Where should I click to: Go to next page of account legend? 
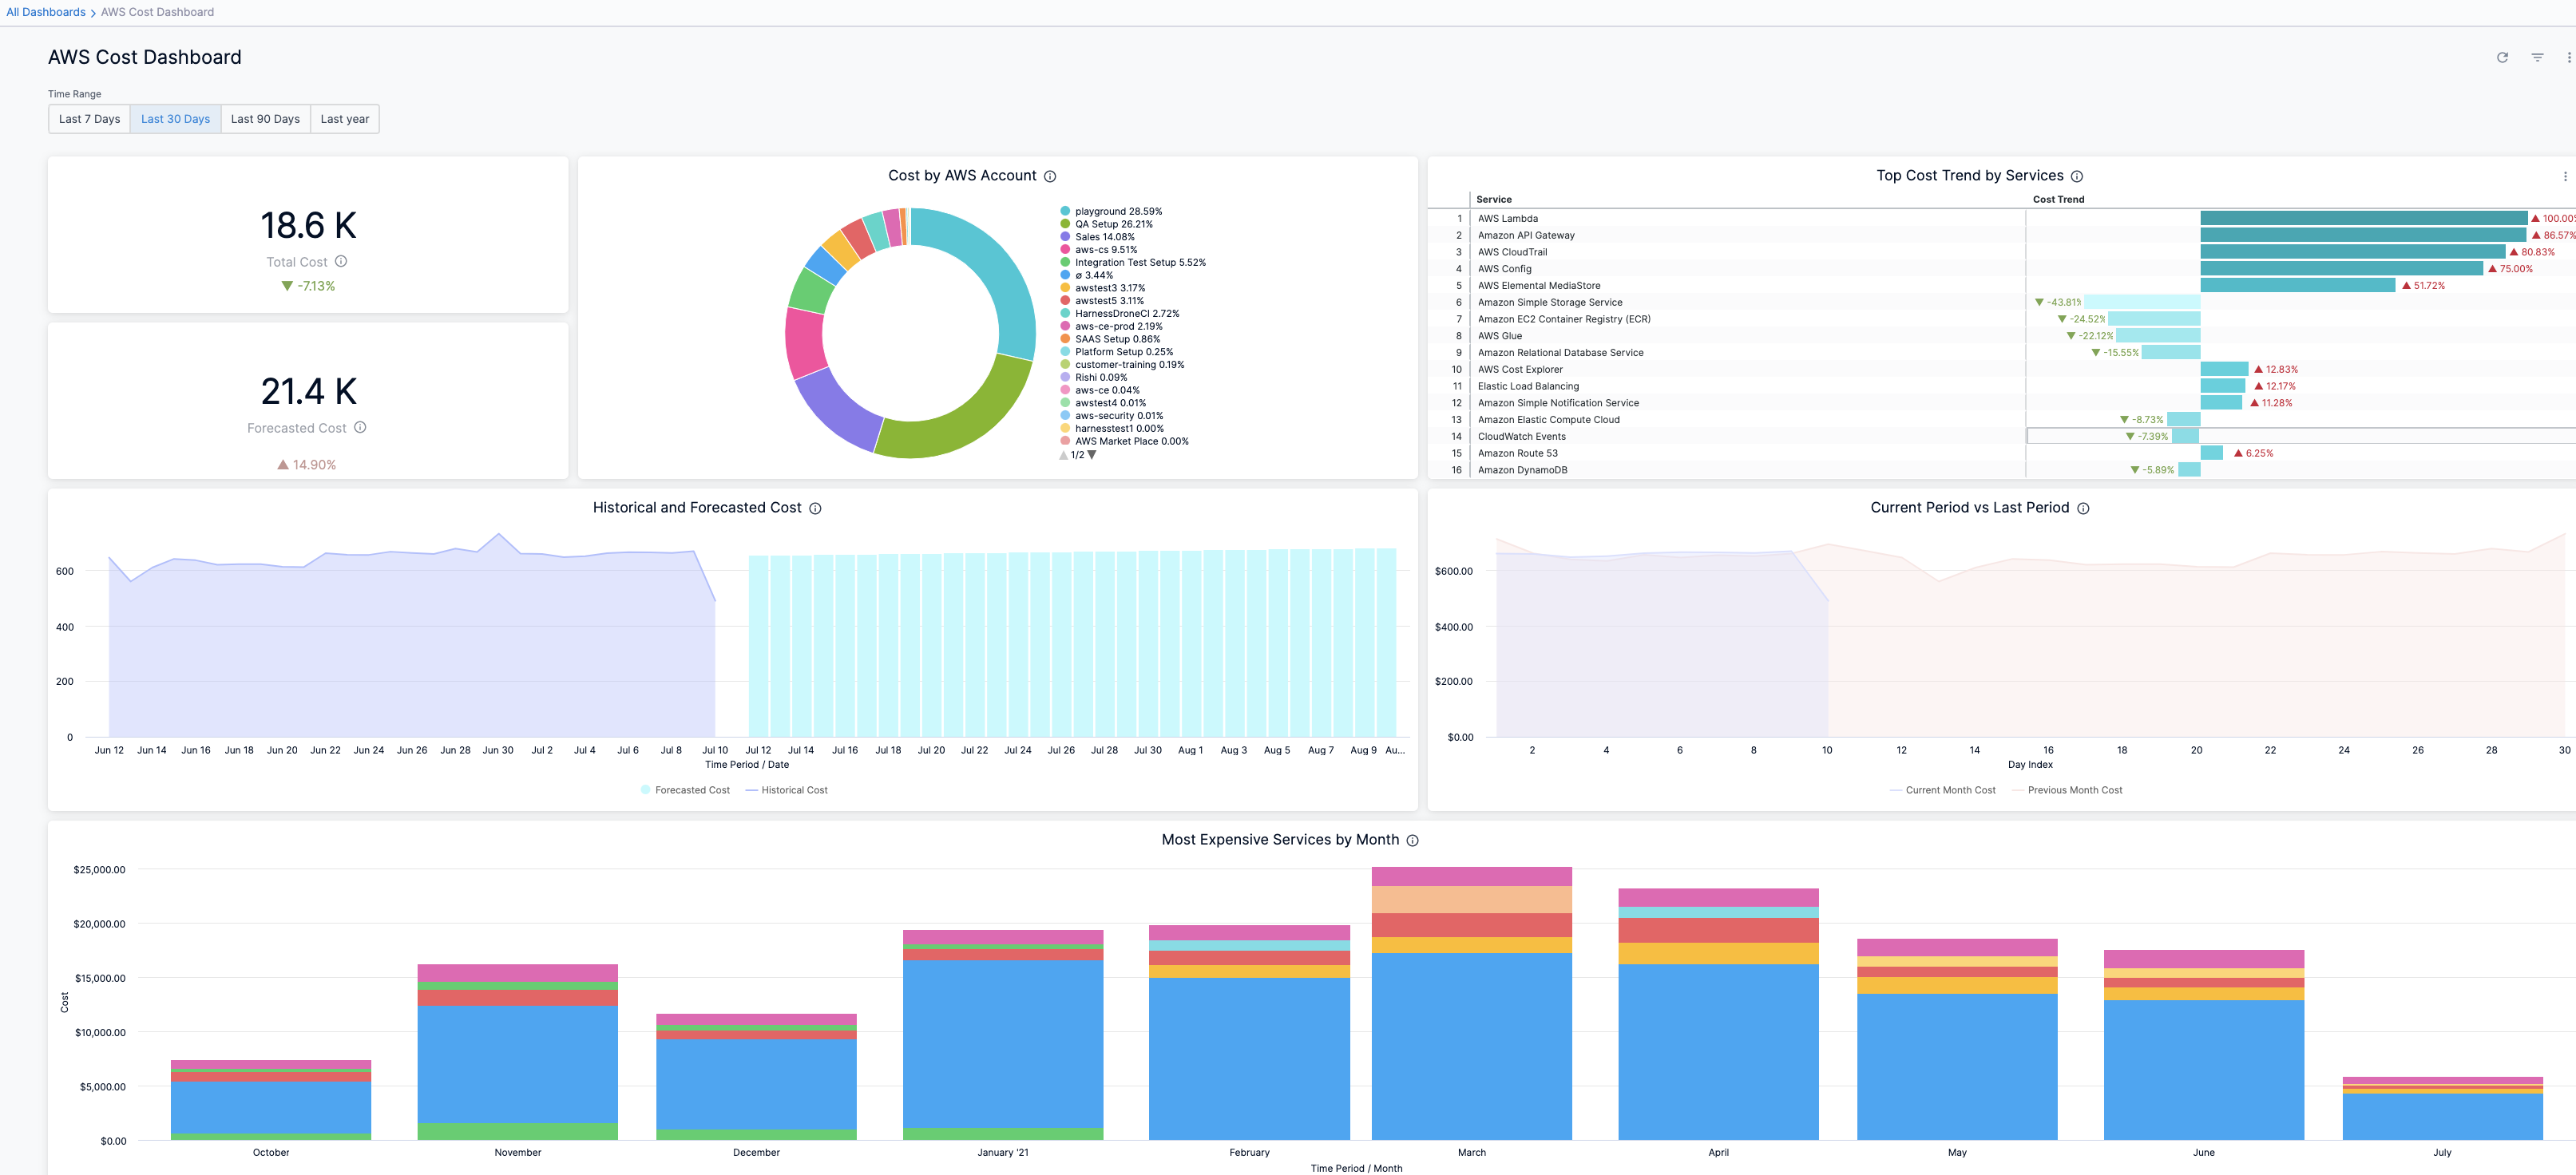click(1092, 455)
